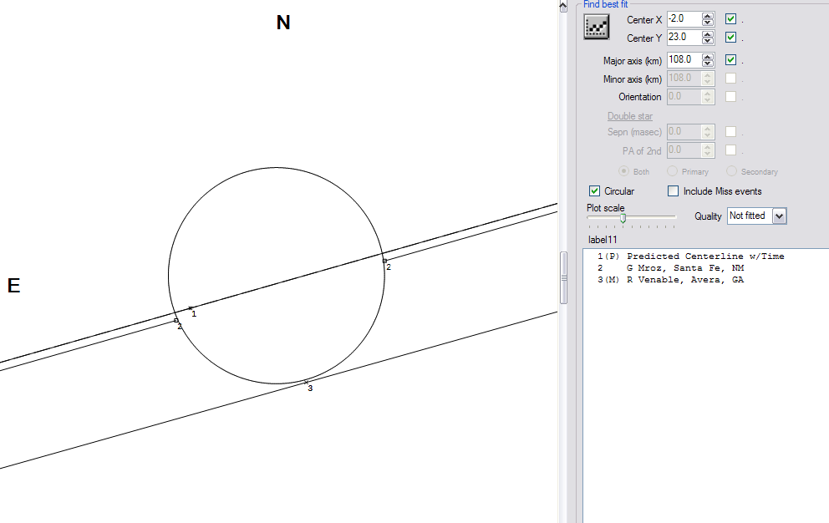Screen dimensions: 829x523
Task: Click the Center X value field
Action: pyautogui.click(x=684, y=19)
